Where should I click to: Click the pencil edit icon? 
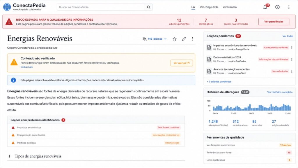tap(184, 39)
